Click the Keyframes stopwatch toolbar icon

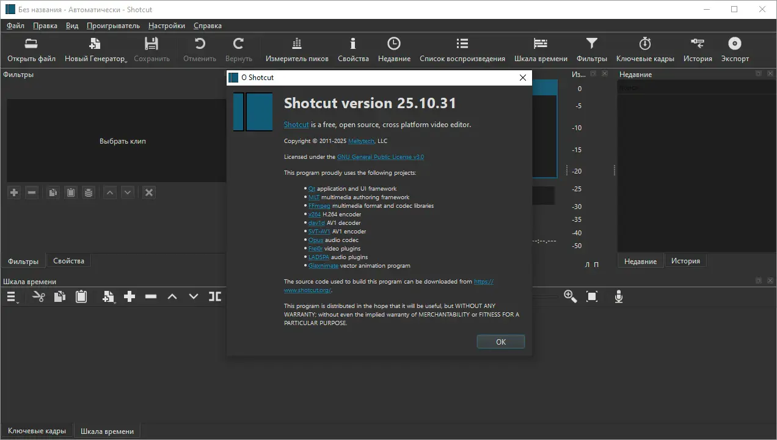(645, 43)
